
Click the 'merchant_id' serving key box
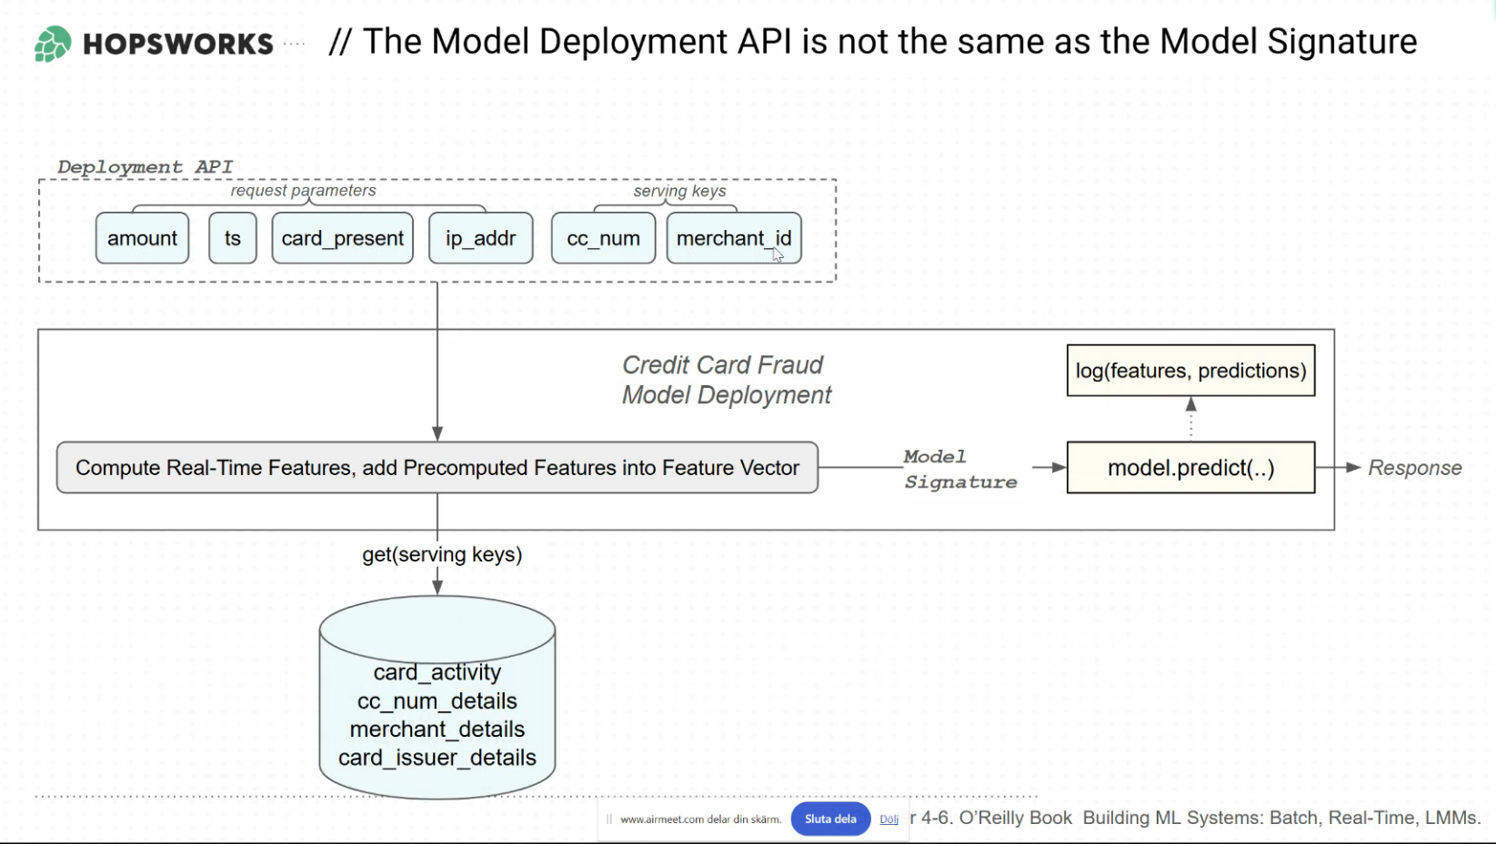733,238
